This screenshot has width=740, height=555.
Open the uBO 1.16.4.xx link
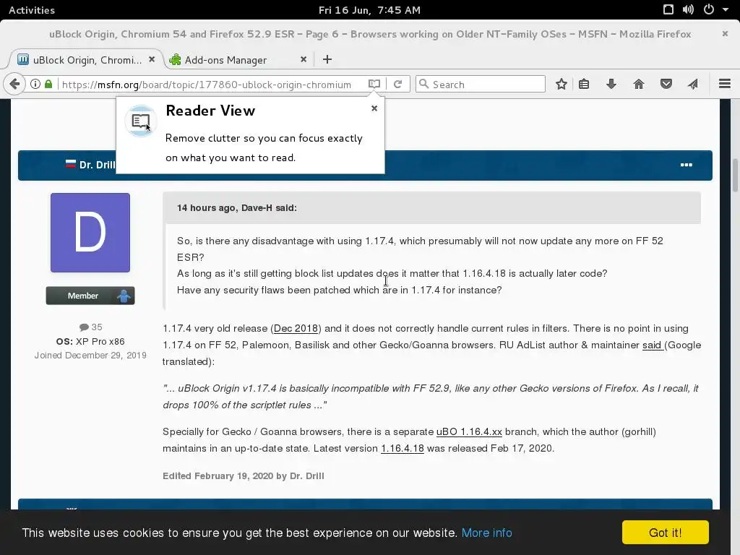click(x=469, y=432)
